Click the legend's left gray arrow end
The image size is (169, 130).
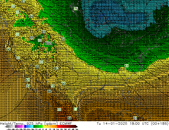click(6, 127)
